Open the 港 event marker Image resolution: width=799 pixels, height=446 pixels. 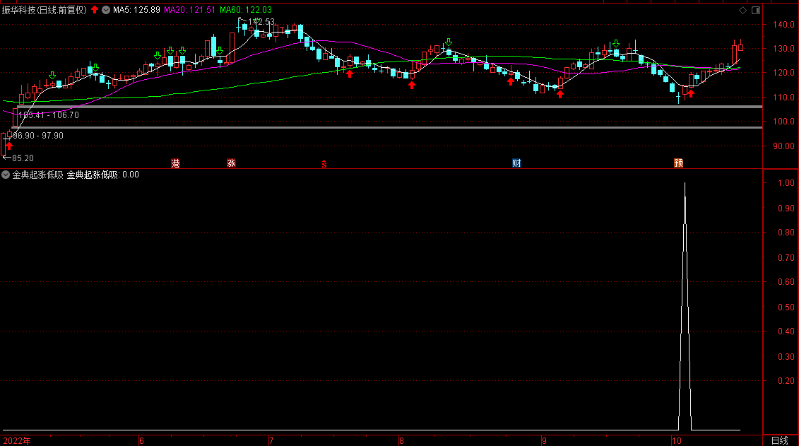tap(175, 163)
